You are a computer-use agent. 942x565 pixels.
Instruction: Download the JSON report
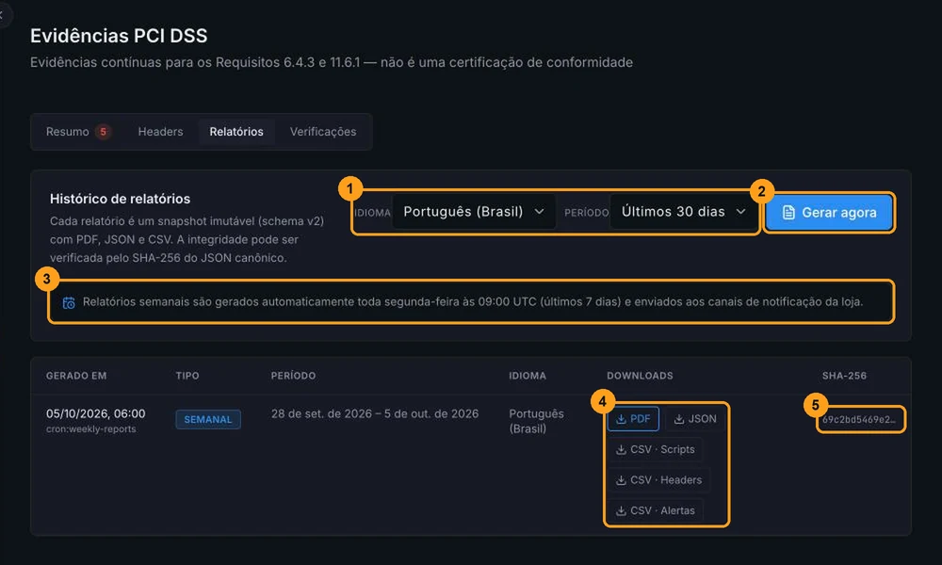point(694,419)
